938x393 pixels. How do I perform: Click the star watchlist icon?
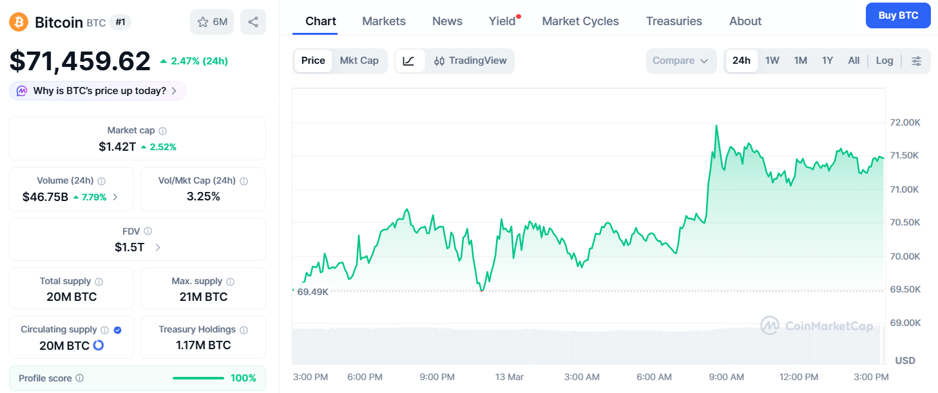coord(203,22)
